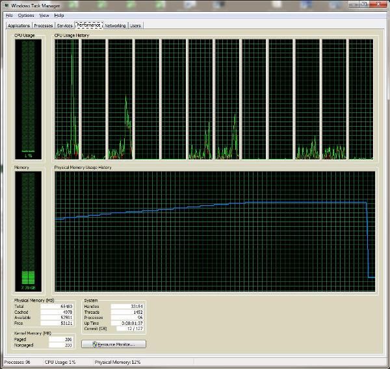Click the CPU Usage History label
The image size is (390, 369).
(x=71, y=36)
